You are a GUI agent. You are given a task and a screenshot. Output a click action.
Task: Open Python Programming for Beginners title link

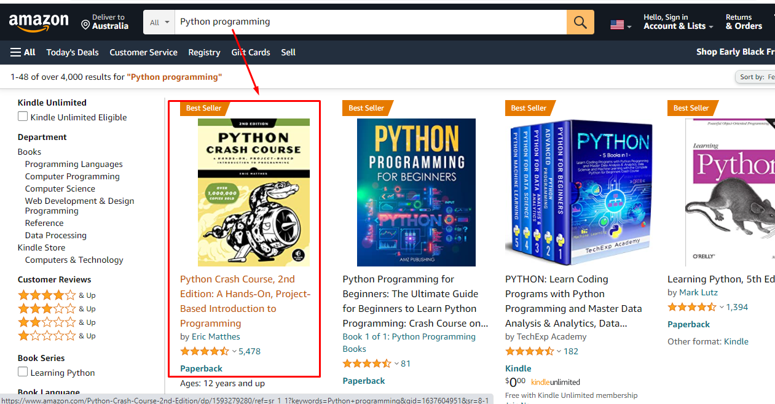[415, 301]
